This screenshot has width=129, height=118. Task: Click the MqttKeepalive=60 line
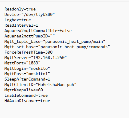click(x=24, y=90)
